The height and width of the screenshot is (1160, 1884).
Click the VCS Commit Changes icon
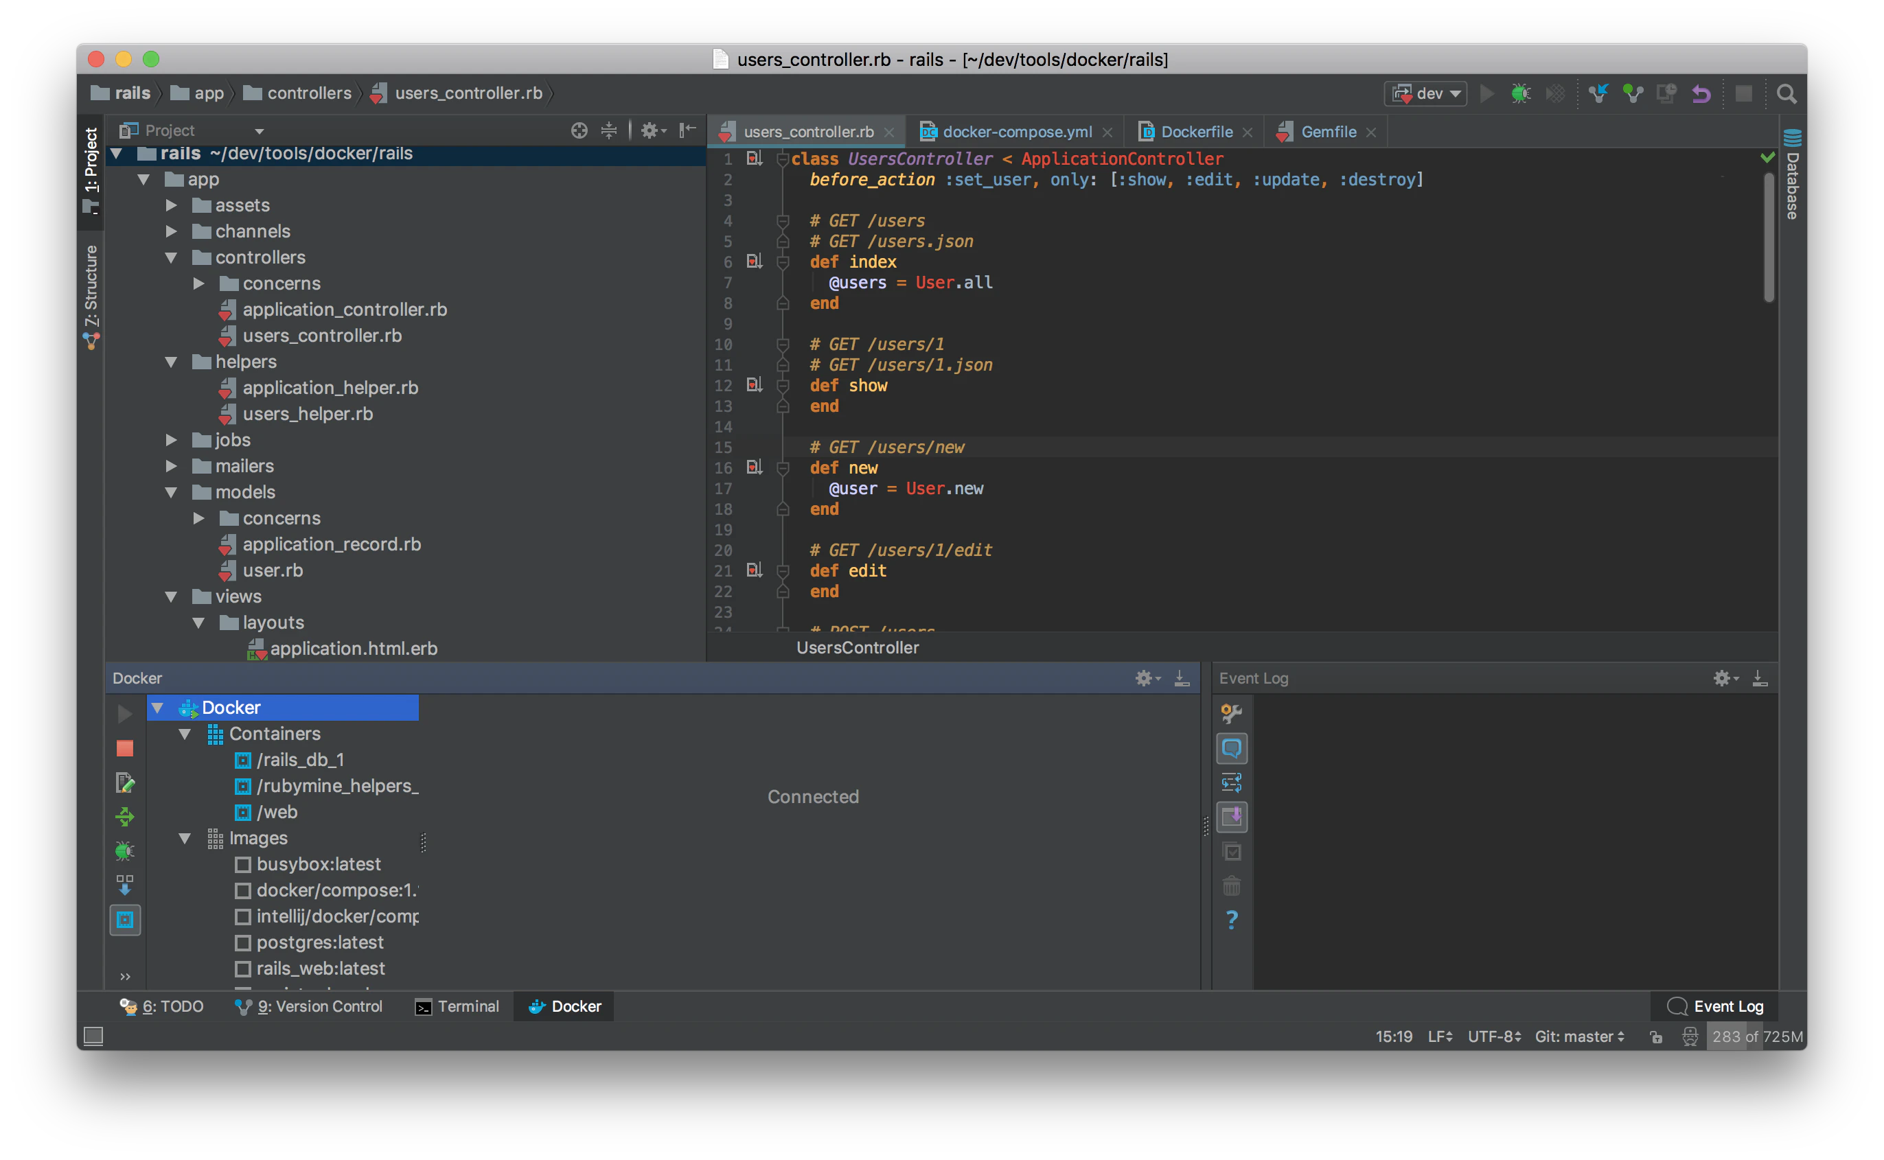(x=1632, y=93)
